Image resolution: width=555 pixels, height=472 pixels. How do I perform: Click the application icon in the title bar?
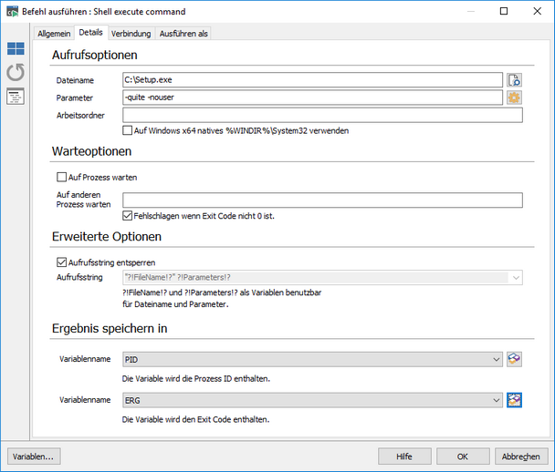[12, 11]
